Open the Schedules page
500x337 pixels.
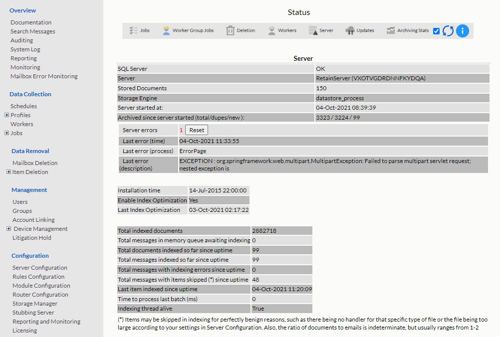coord(23,106)
